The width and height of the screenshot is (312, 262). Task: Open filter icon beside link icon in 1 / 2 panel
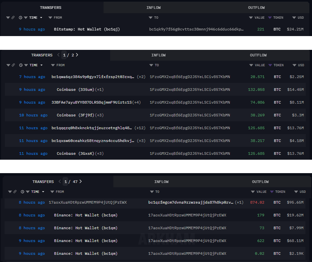8,65
